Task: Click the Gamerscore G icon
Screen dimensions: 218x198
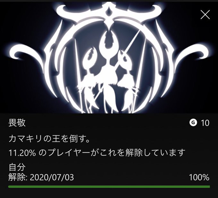Action: [193, 123]
